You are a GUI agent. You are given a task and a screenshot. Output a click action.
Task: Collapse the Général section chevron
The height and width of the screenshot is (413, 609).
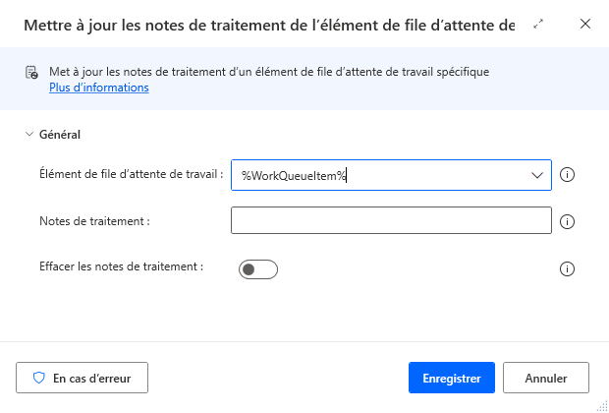pyautogui.click(x=29, y=135)
